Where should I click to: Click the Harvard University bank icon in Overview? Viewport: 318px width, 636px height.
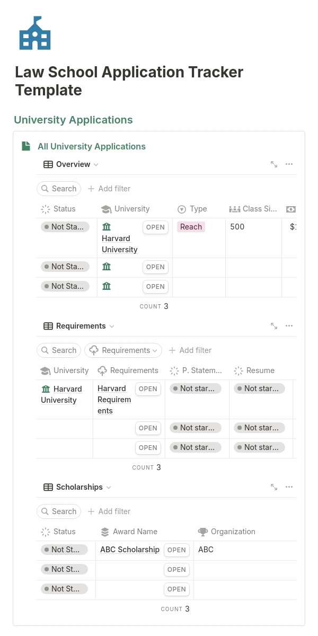click(x=107, y=227)
